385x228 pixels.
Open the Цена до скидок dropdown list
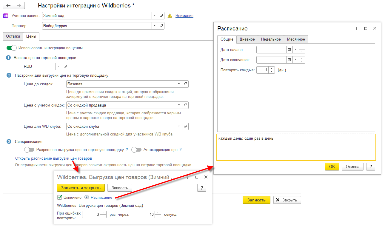click(x=179, y=84)
